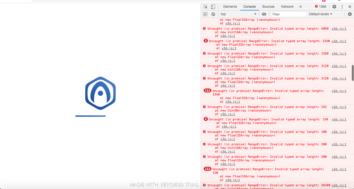The width and height of the screenshot is (354, 189).
Task: Click the 1065 error count indicator
Action: click(321, 7)
